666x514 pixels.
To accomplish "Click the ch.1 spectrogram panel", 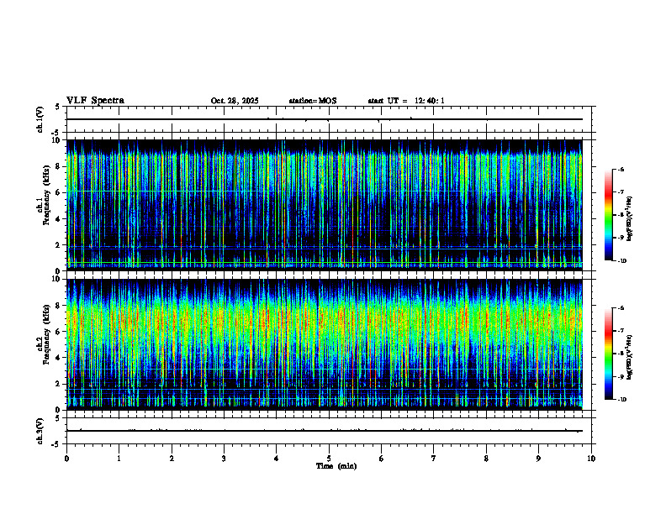I will pyautogui.click(x=324, y=205).
